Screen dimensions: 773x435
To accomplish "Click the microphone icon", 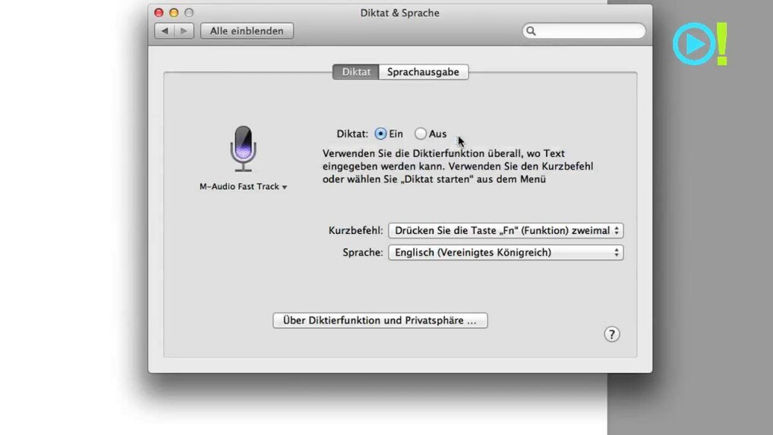I will pyautogui.click(x=243, y=148).
